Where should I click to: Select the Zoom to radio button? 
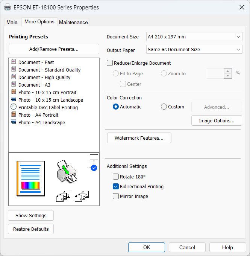(164, 73)
